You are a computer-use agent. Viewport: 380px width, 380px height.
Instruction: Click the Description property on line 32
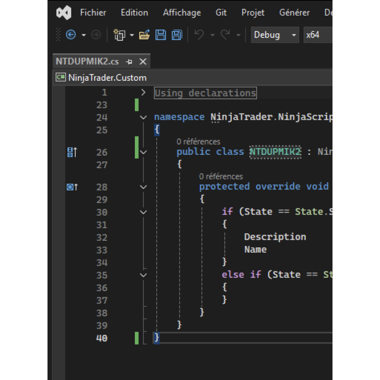pyautogui.click(x=275, y=237)
